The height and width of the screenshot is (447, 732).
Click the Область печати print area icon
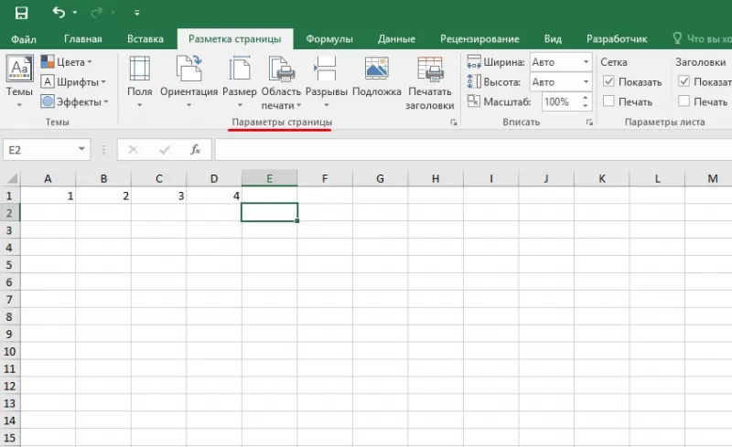pyautogui.click(x=282, y=69)
